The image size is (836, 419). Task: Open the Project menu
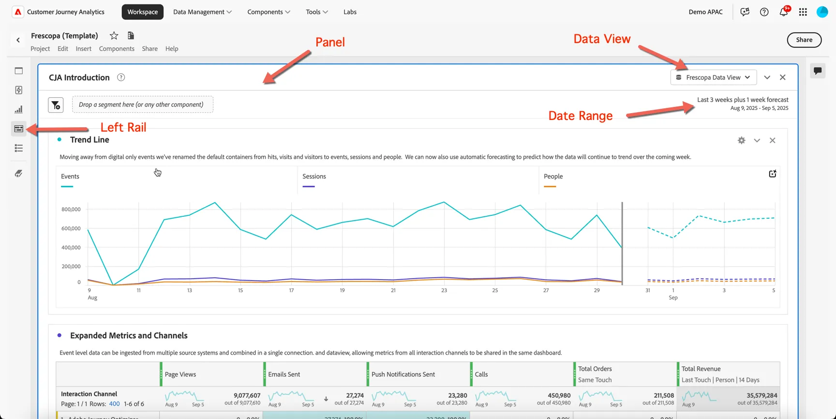tap(40, 49)
